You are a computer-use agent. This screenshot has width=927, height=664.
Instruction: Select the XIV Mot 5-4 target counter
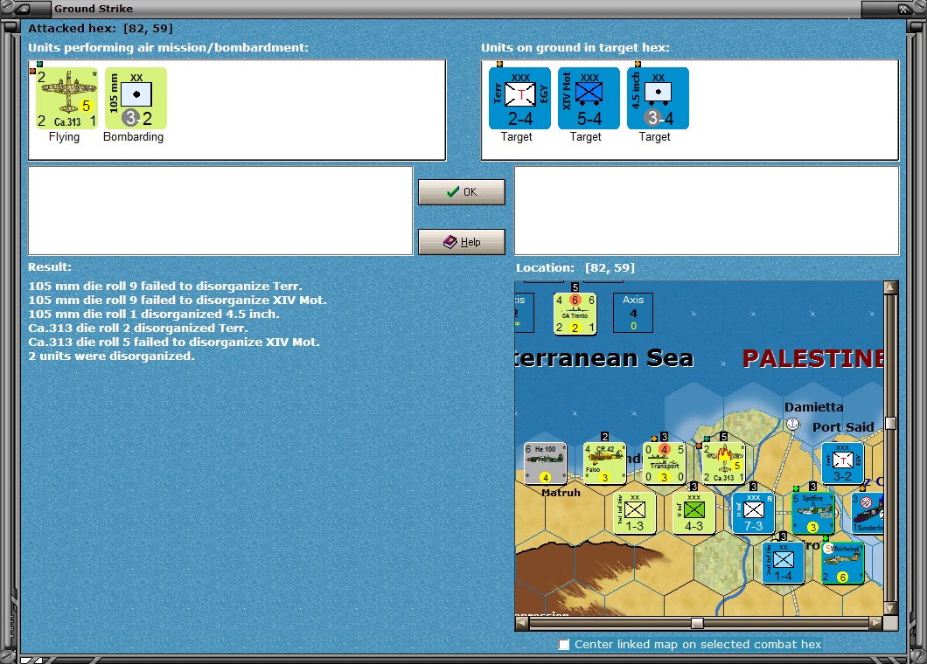pos(589,98)
